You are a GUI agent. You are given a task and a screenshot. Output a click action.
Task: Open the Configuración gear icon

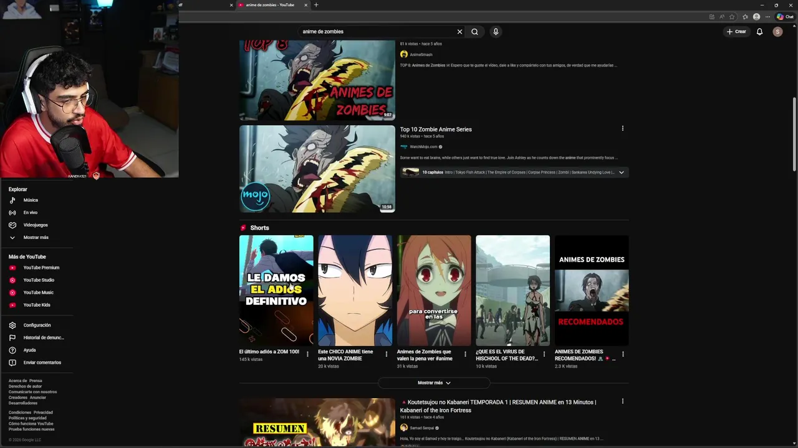click(12, 325)
